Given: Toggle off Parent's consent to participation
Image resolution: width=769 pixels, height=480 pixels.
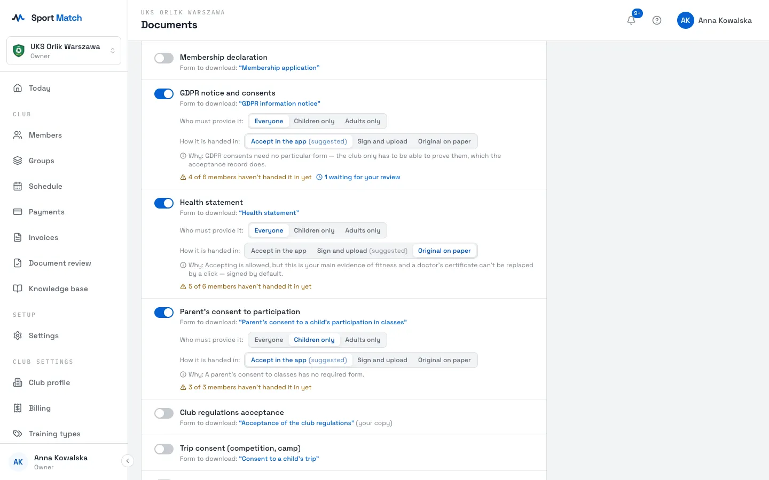Looking at the screenshot, I should click(x=164, y=313).
